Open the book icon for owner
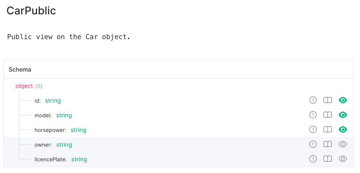The height and width of the screenshot is (173, 360). click(x=328, y=144)
